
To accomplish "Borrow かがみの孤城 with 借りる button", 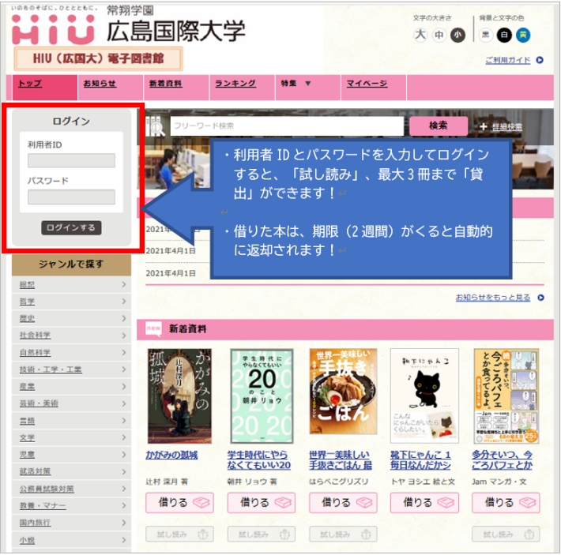I will 179,503.
